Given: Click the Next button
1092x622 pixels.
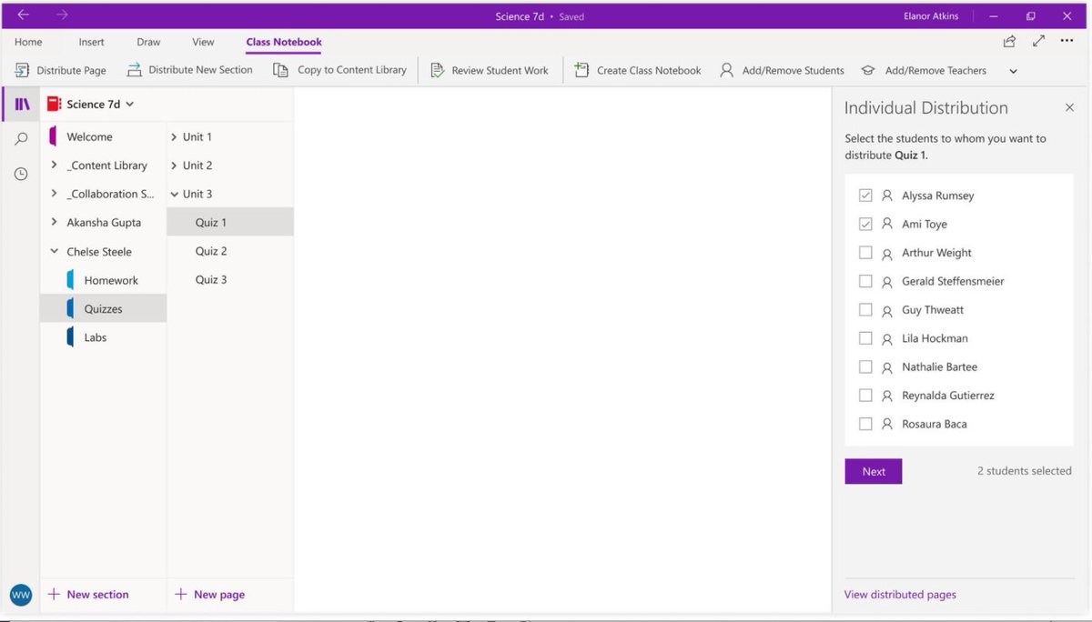Looking at the screenshot, I should coord(874,471).
